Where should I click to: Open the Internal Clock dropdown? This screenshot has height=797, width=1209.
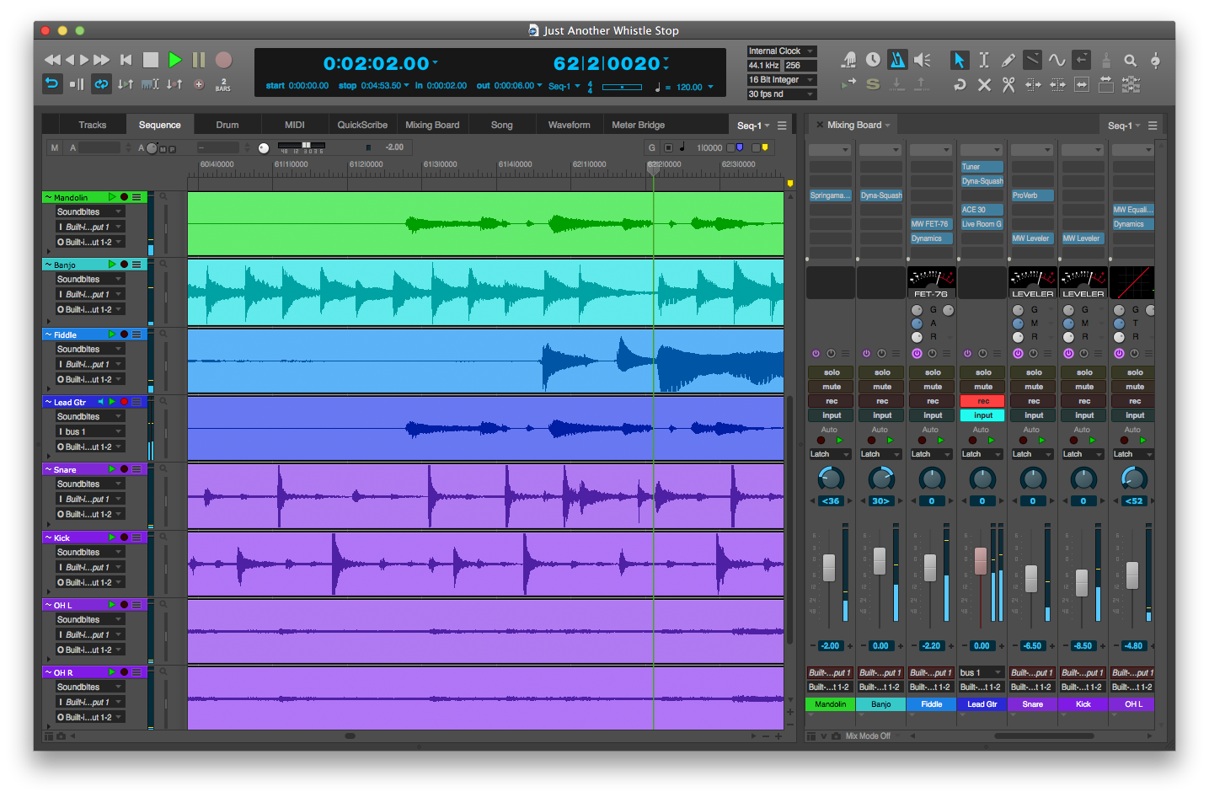[781, 51]
